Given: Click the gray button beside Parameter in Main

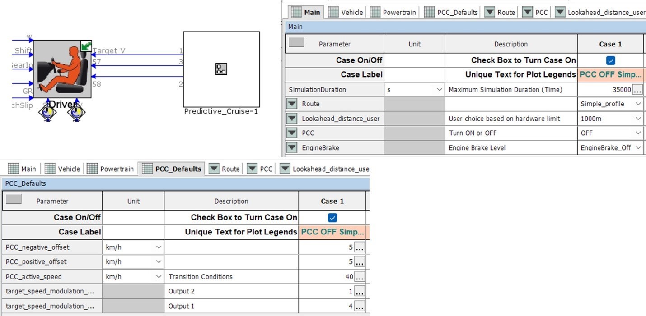Looking at the screenshot, I should coord(296,42).
